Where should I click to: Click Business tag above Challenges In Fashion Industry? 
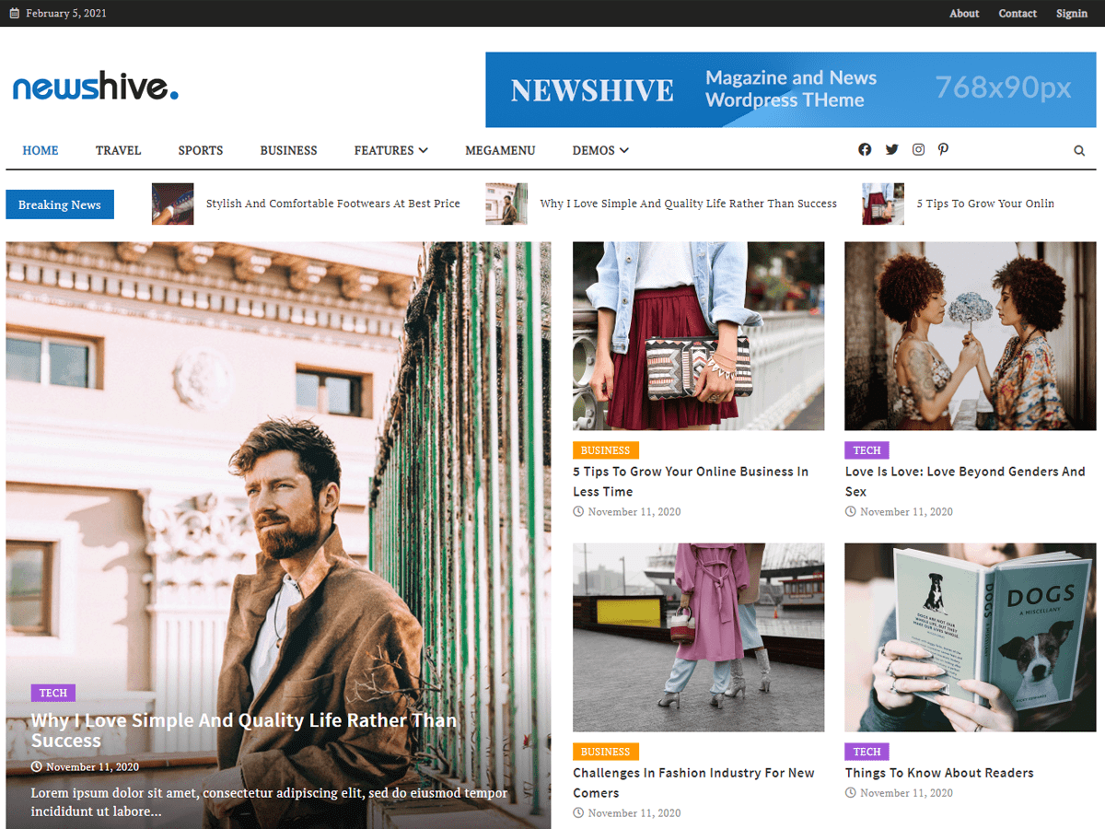606,752
